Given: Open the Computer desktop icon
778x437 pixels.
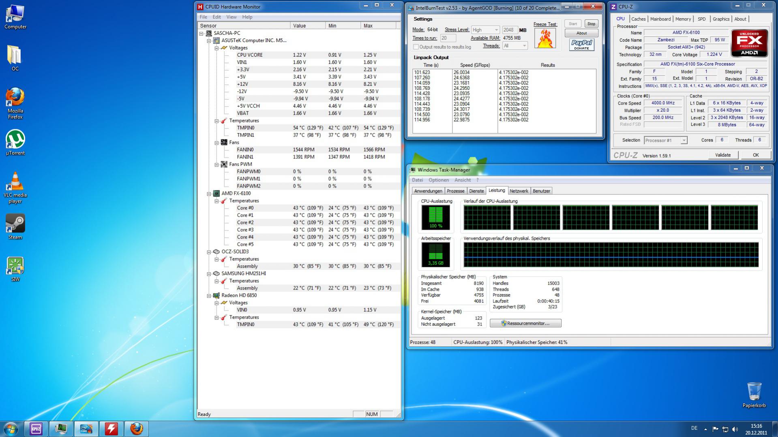Looking at the screenshot, I should (x=15, y=17).
